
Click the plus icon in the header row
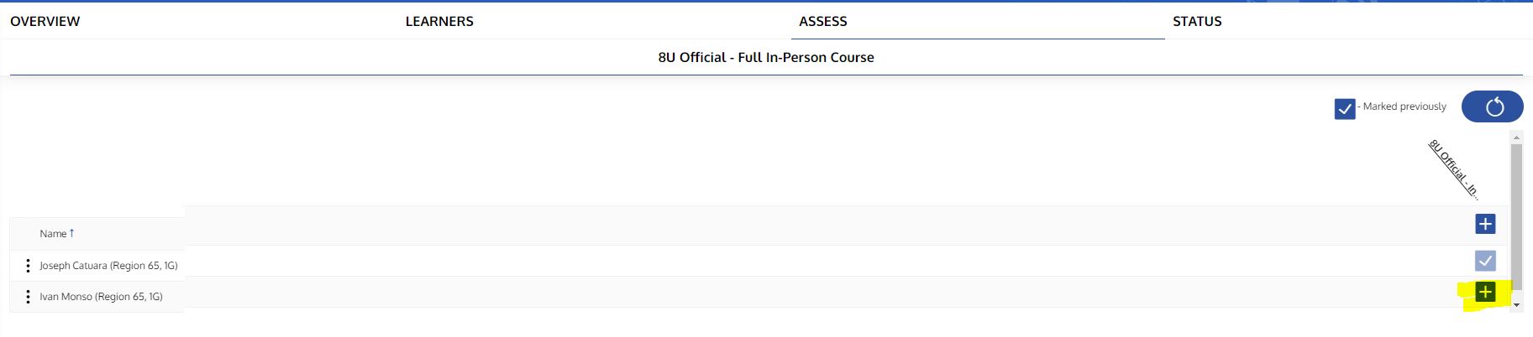click(1485, 224)
